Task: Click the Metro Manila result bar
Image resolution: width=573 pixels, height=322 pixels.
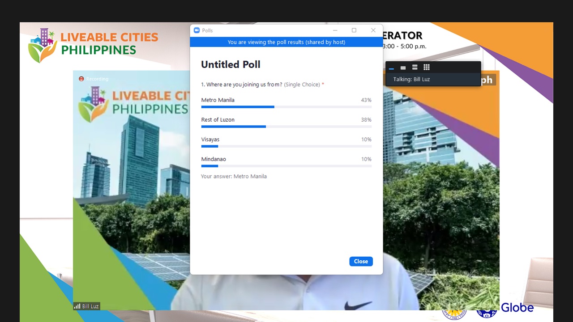Action: 286,107
